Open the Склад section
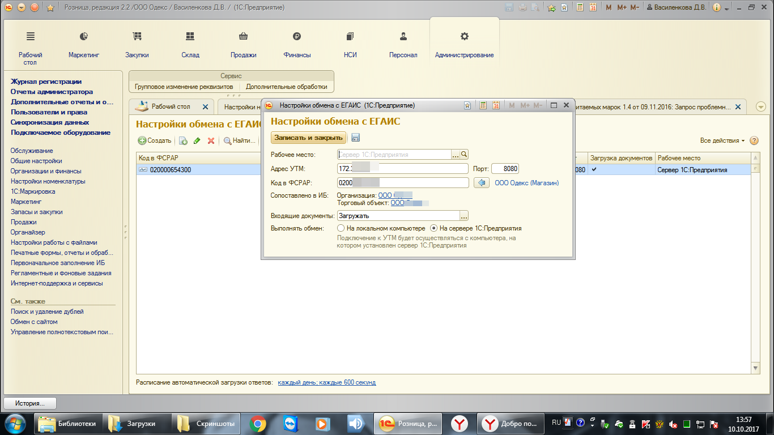The image size is (774, 435). coord(190,45)
